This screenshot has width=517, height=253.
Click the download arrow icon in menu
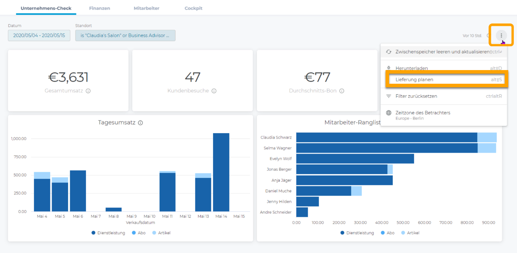(x=388, y=68)
